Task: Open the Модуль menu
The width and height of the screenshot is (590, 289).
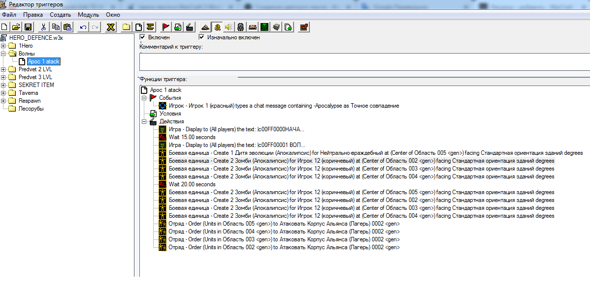Action: pyautogui.click(x=89, y=15)
